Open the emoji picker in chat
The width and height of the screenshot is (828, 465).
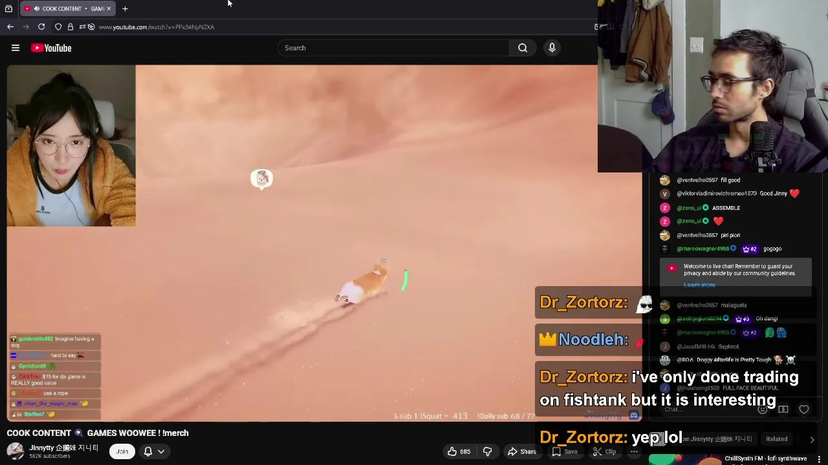coord(762,409)
